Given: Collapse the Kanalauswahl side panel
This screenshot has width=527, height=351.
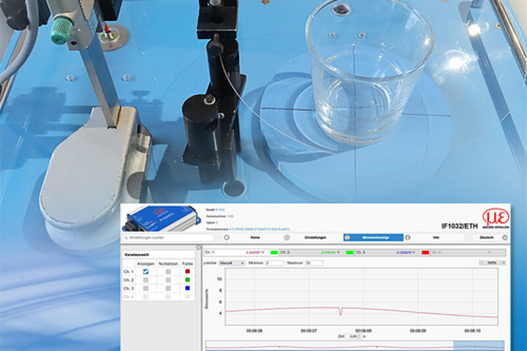Looking at the screenshot, I should [199, 248].
